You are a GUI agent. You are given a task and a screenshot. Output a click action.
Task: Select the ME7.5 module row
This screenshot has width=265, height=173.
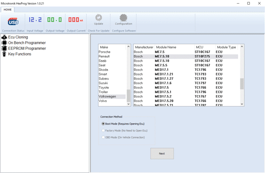[186, 52]
